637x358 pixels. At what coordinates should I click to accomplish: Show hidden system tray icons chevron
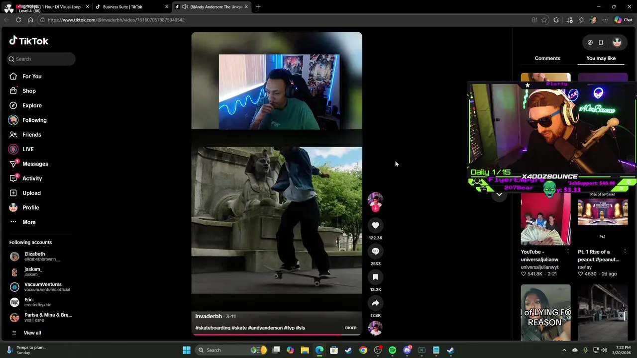[x=564, y=350]
